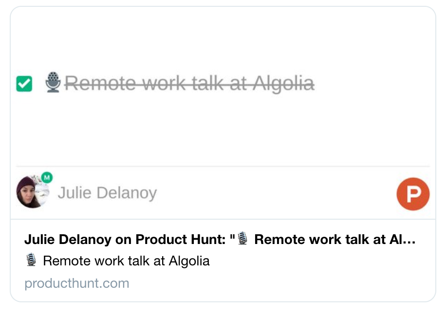
Task: Click the Product Hunt text in the bold title
Action: pyautogui.click(x=181, y=239)
